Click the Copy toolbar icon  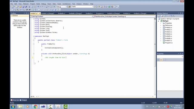tap(32, 7)
